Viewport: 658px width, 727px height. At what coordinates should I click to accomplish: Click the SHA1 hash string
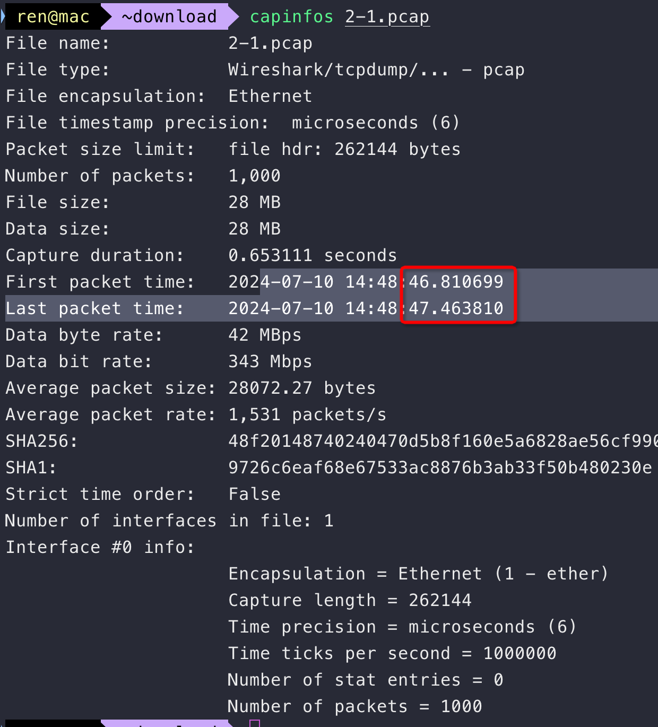point(439,468)
